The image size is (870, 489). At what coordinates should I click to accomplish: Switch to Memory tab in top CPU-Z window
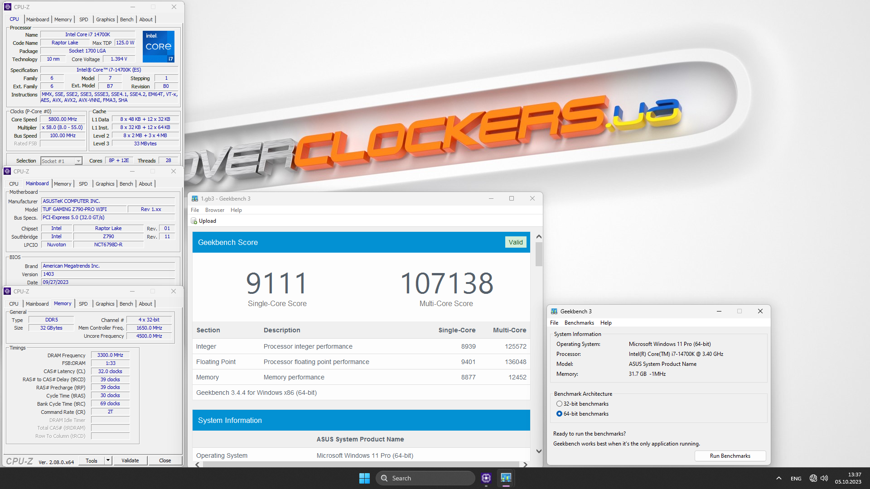coord(63,19)
